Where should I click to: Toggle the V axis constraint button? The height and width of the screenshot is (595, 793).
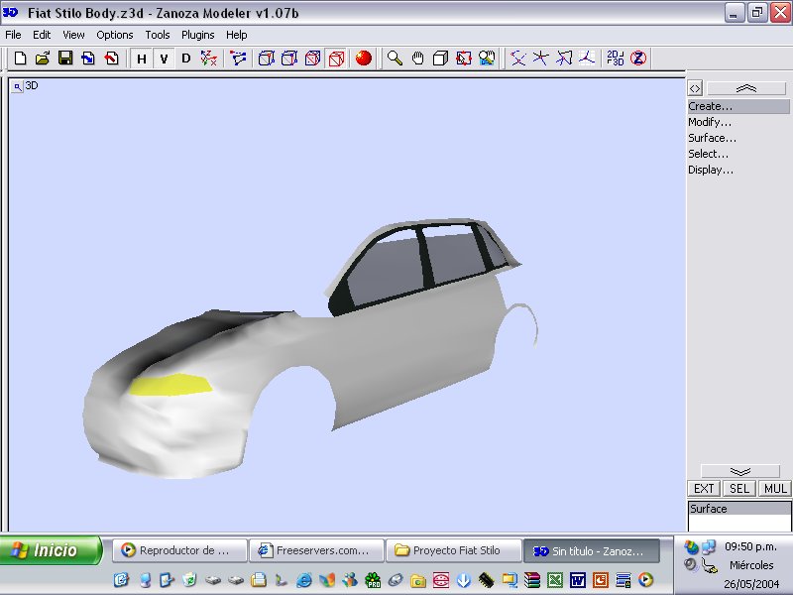164,59
